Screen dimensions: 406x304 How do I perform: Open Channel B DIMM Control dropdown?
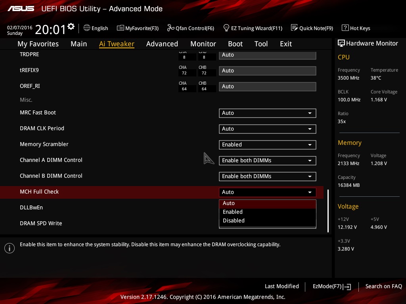[x=268, y=176]
